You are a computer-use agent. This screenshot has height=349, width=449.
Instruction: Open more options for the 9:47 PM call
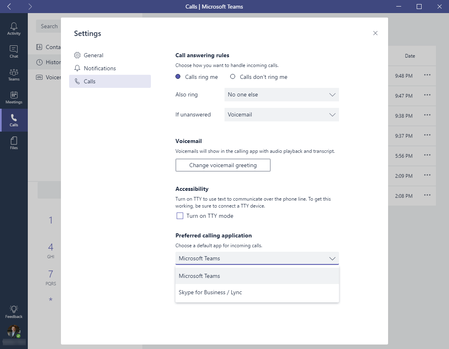427,95
